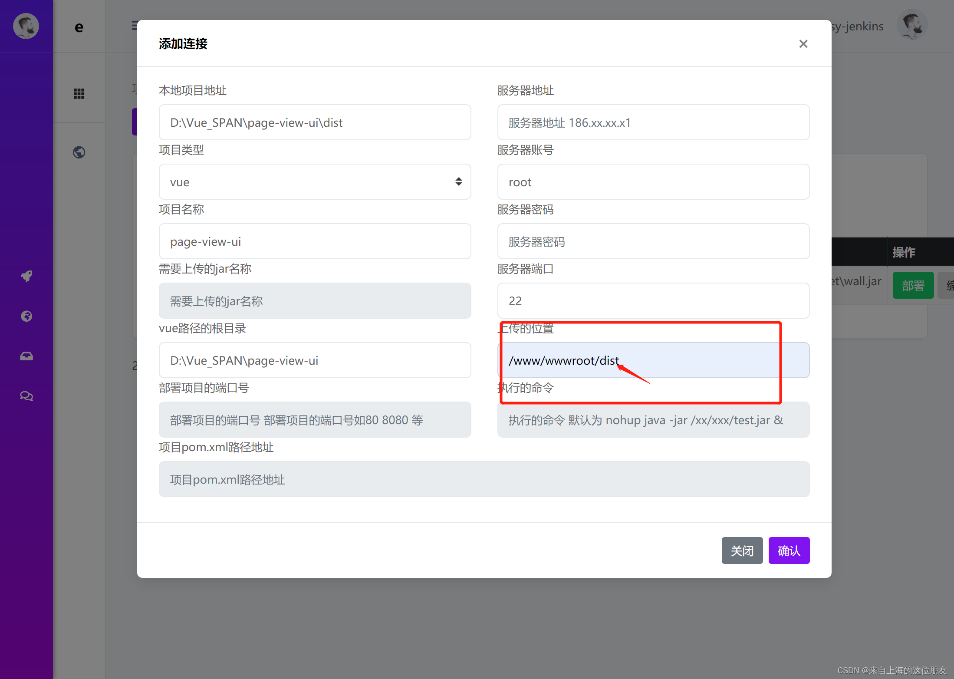Click the 操作 table column header
The width and height of the screenshot is (954, 679).
904,252
